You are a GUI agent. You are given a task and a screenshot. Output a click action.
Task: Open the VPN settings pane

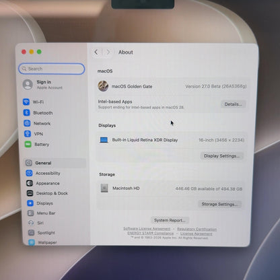point(55,134)
